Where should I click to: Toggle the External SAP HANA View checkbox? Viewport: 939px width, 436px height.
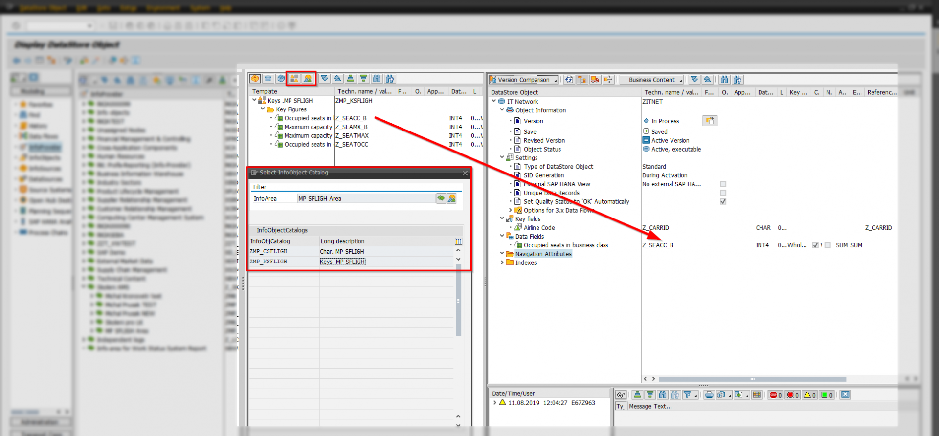coord(723,184)
